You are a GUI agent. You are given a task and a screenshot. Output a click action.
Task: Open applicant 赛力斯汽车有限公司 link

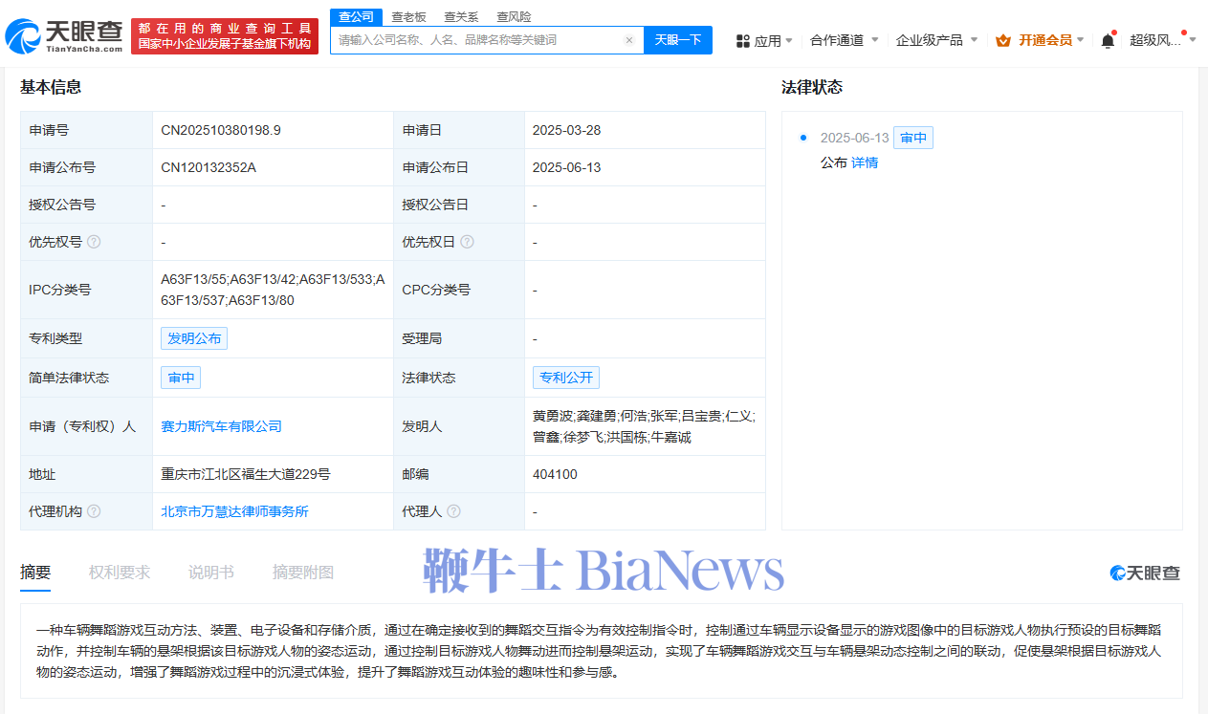click(222, 426)
